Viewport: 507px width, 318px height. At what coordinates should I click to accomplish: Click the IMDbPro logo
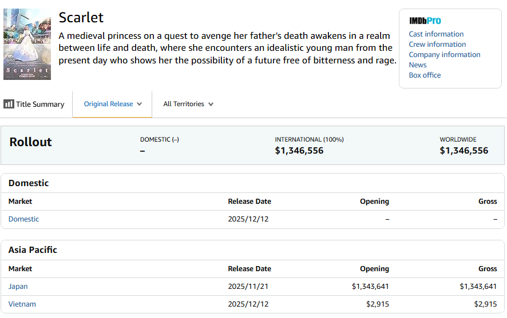(x=425, y=21)
